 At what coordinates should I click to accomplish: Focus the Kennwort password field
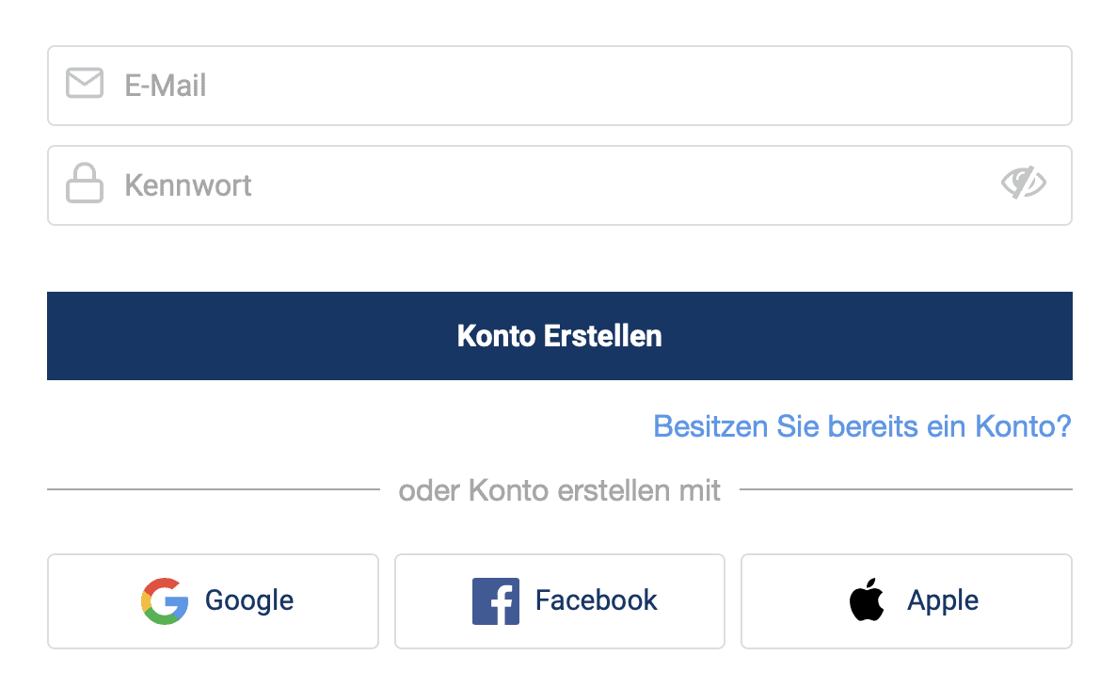[470, 185]
